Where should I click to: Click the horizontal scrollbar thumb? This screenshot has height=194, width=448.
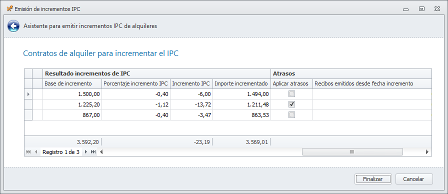coord(352,152)
